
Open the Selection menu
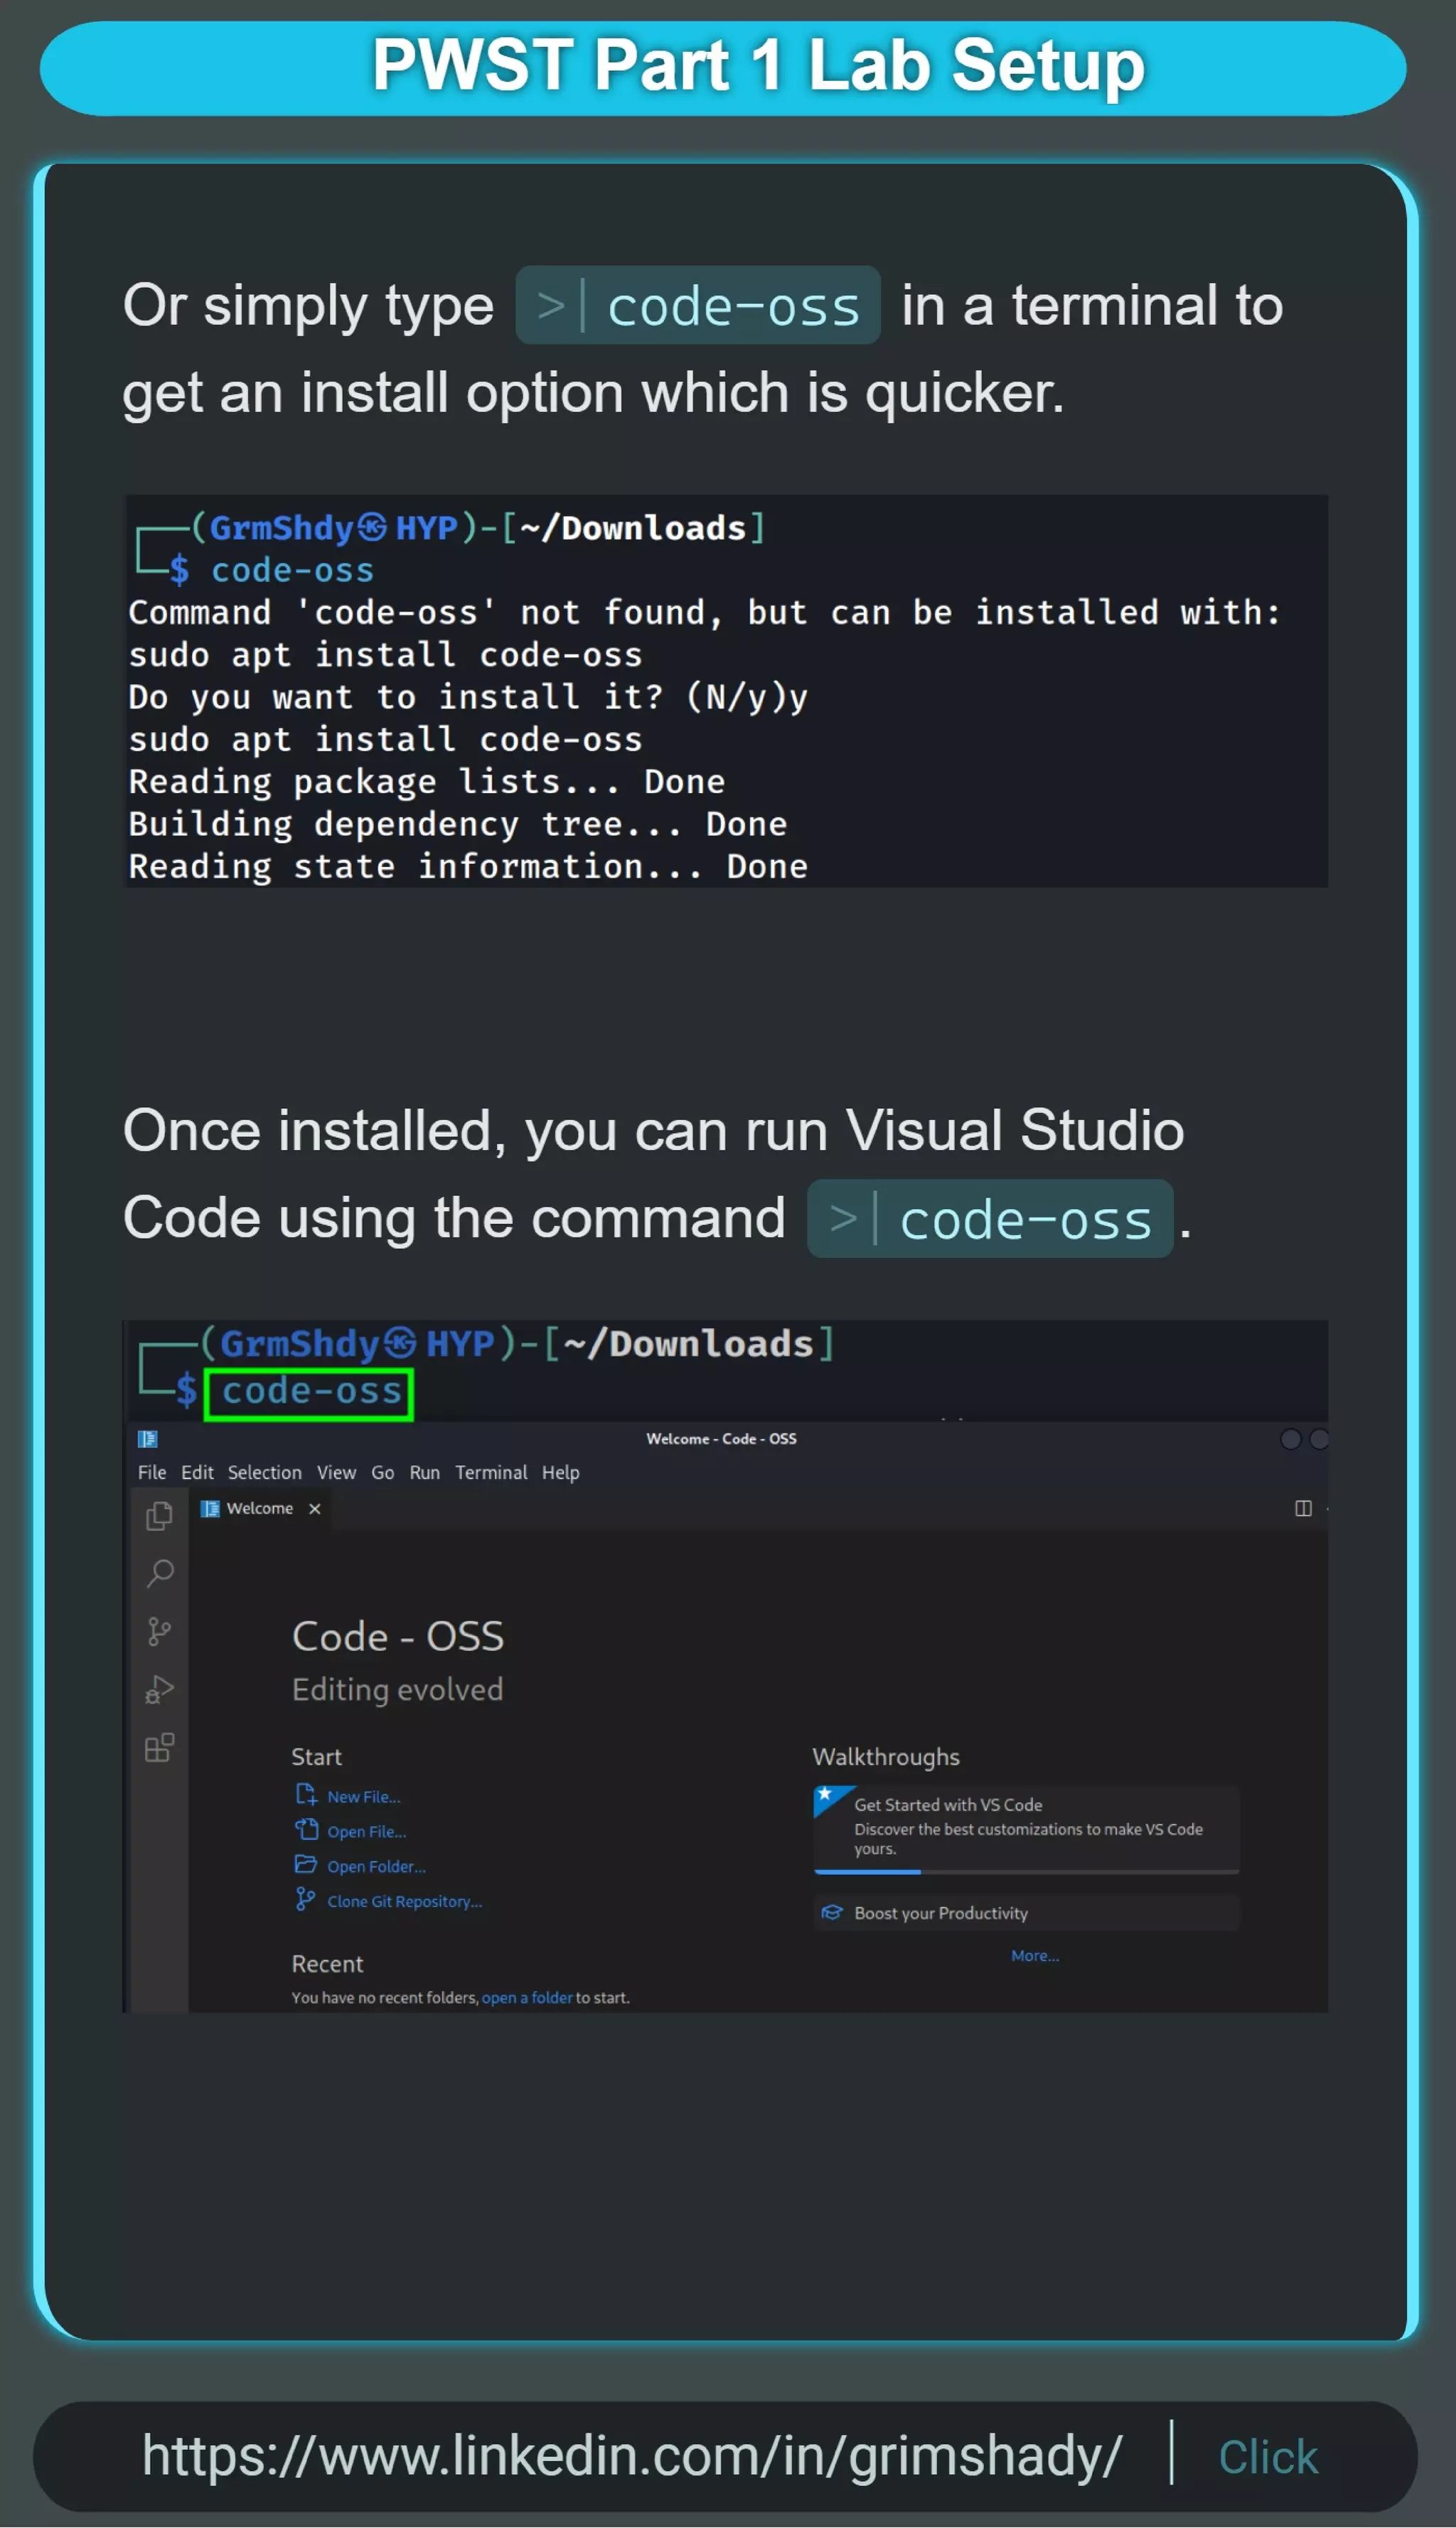(264, 1473)
